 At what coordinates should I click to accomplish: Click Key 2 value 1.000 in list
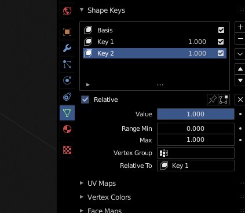[x=197, y=53]
